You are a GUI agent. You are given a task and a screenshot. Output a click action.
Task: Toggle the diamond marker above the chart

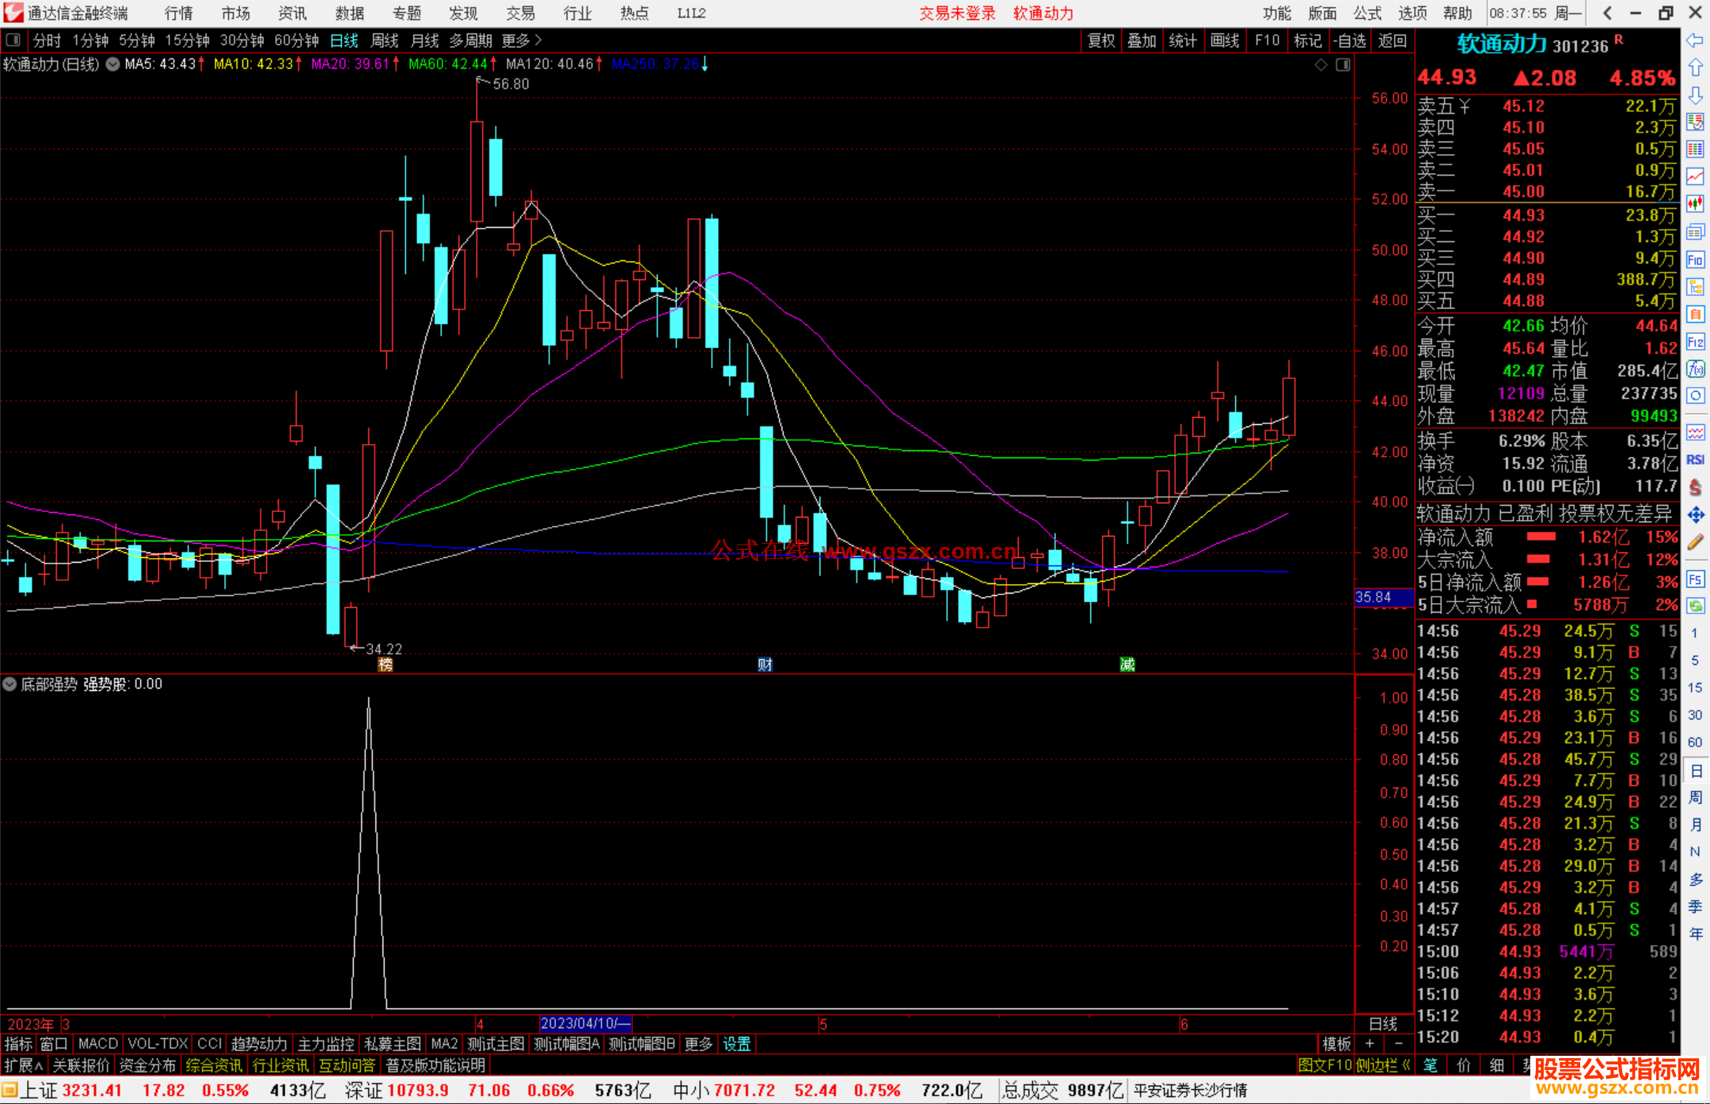[x=1320, y=65]
